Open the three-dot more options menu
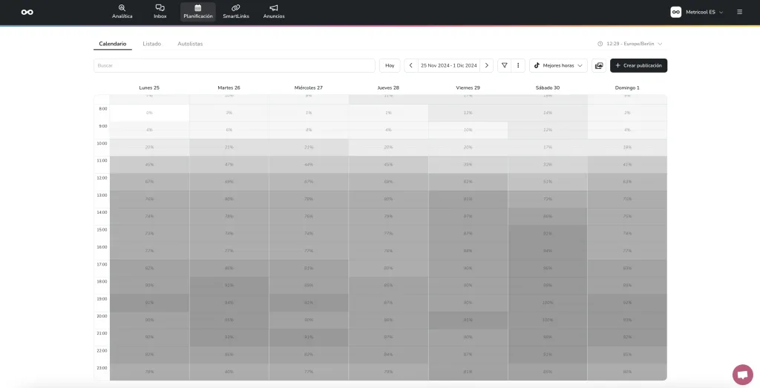 pyautogui.click(x=518, y=65)
